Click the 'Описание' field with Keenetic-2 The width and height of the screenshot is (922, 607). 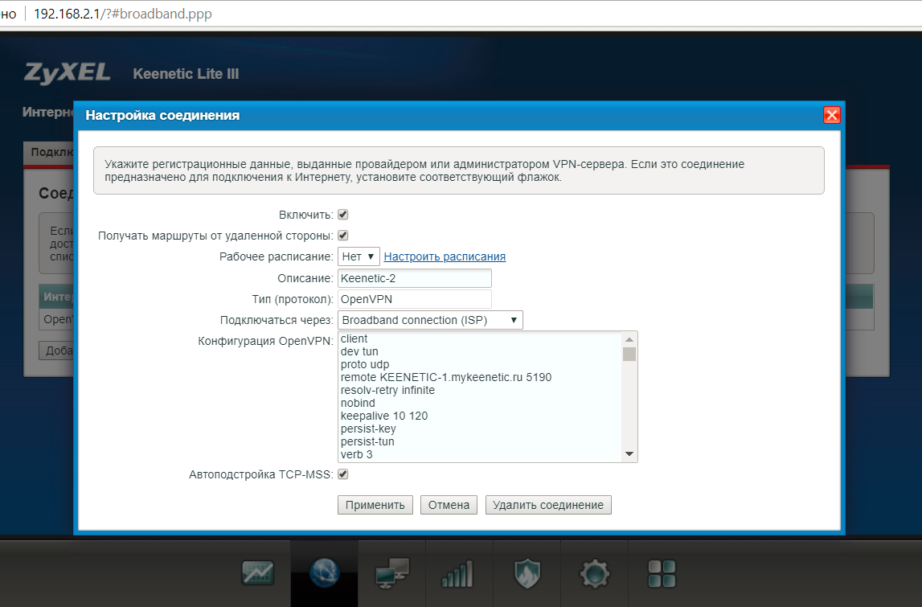click(414, 278)
